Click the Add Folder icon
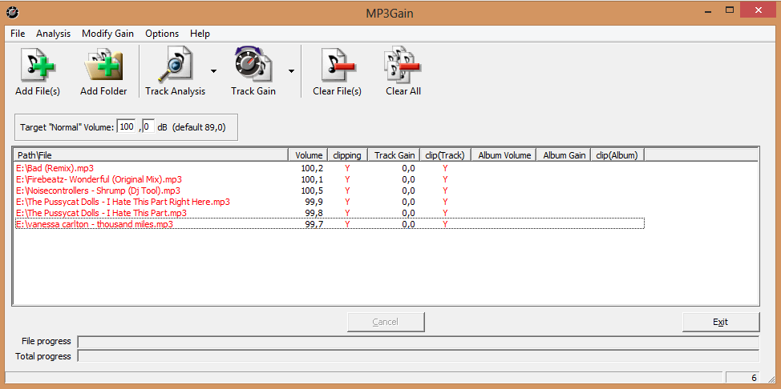Image resolution: width=781 pixels, height=389 pixels. (x=103, y=65)
